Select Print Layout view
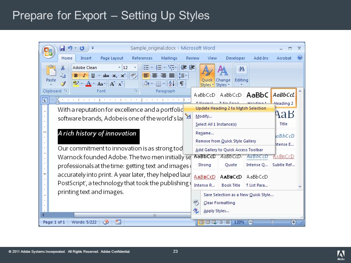This screenshot has height=263, width=351. tap(201, 222)
